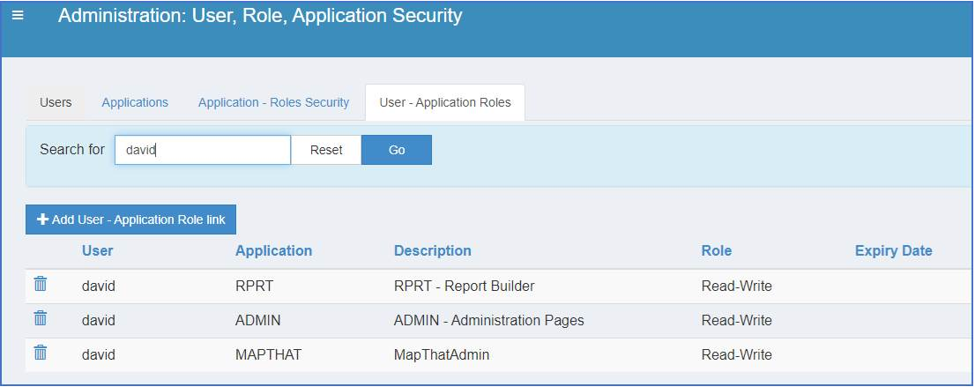
Task: Click user david in the RPRT row
Action: pyautogui.click(x=99, y=287)
